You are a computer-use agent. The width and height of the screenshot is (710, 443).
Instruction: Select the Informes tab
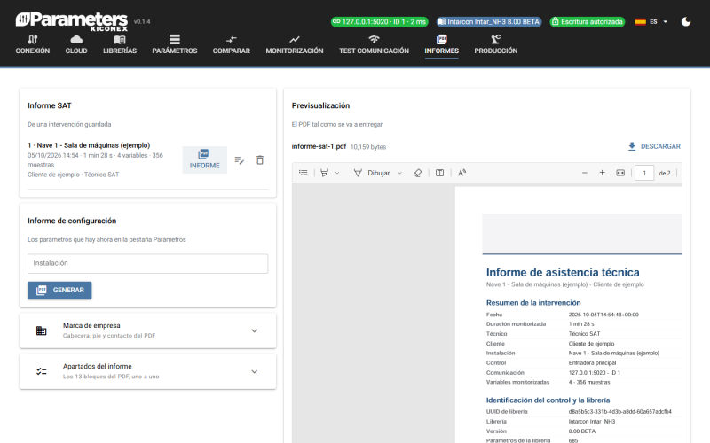pos(441,45)
